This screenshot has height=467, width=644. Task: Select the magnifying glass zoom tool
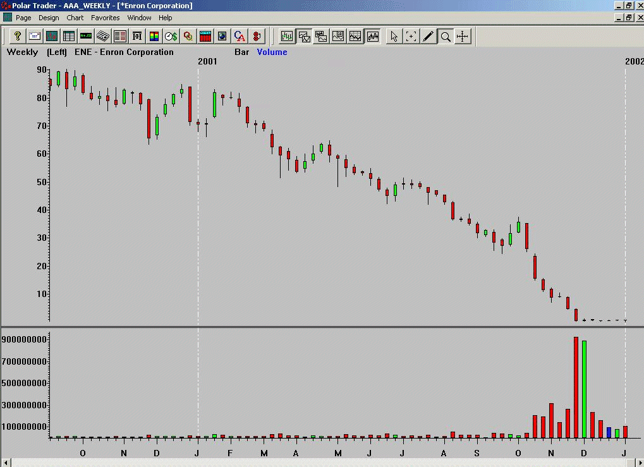(x=445, y=36)
